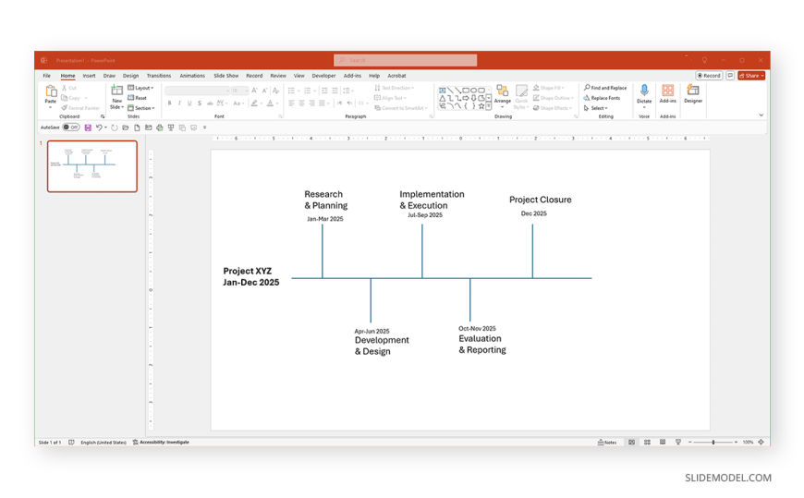Click Replace Fonts
This screenshot has width=804, height=498.
point(602,98)
